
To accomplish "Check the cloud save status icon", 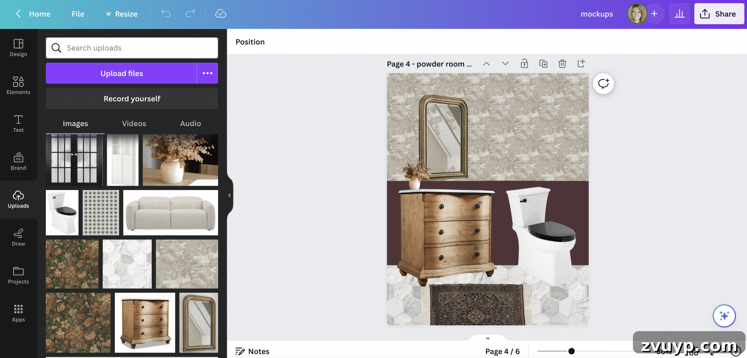I will pos(221,14).
